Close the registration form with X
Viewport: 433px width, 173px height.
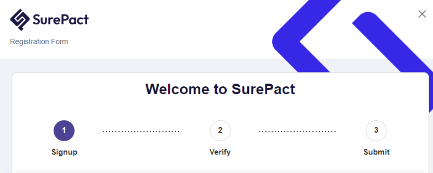click(422, 14)
